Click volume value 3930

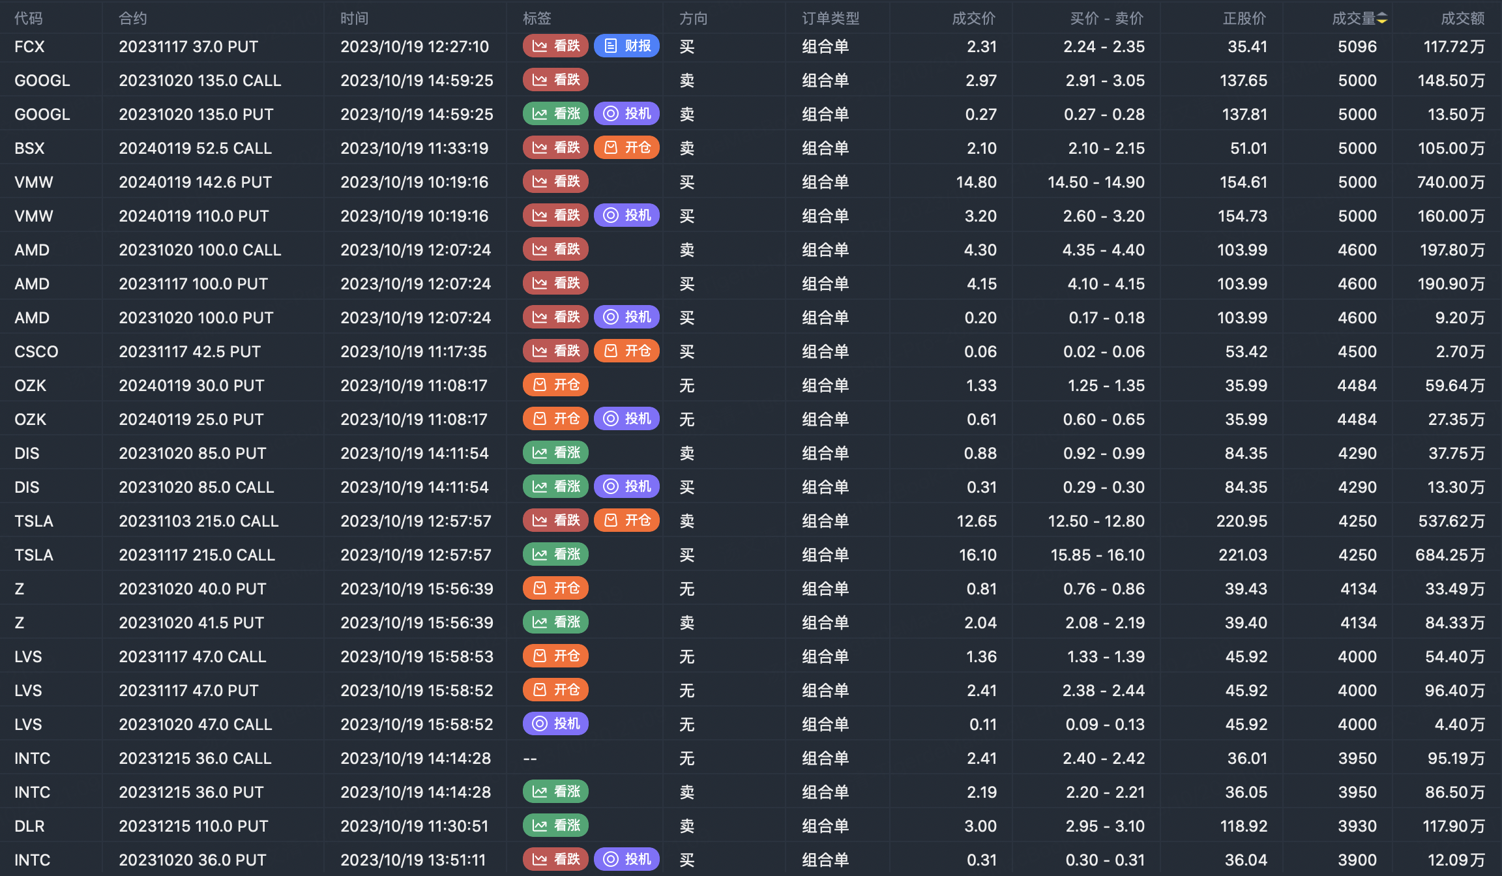pos(1357,826)
